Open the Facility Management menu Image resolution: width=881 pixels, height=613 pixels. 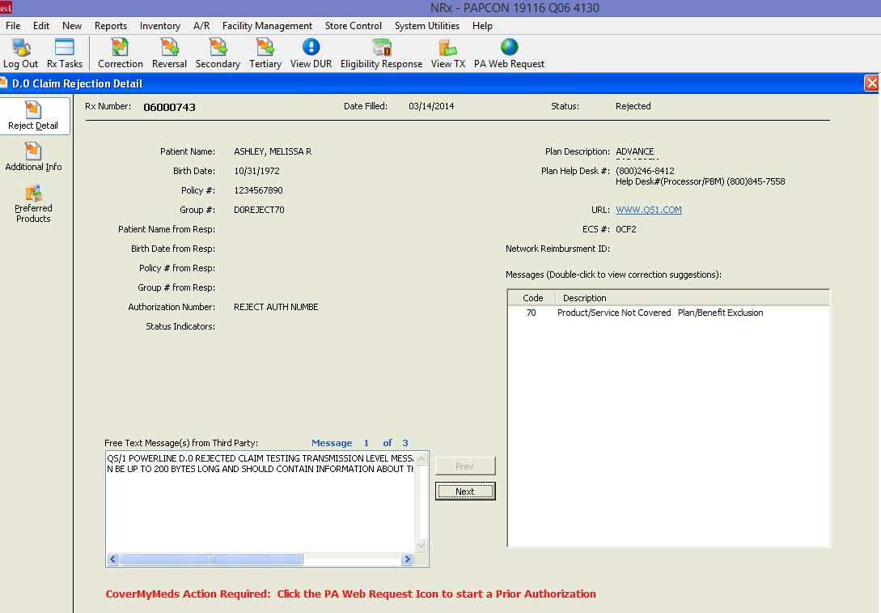[267, 26]
